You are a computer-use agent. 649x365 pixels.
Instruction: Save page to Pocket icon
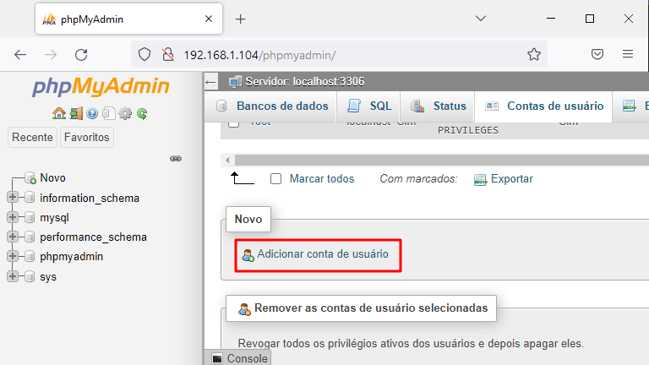click(597, 54)
